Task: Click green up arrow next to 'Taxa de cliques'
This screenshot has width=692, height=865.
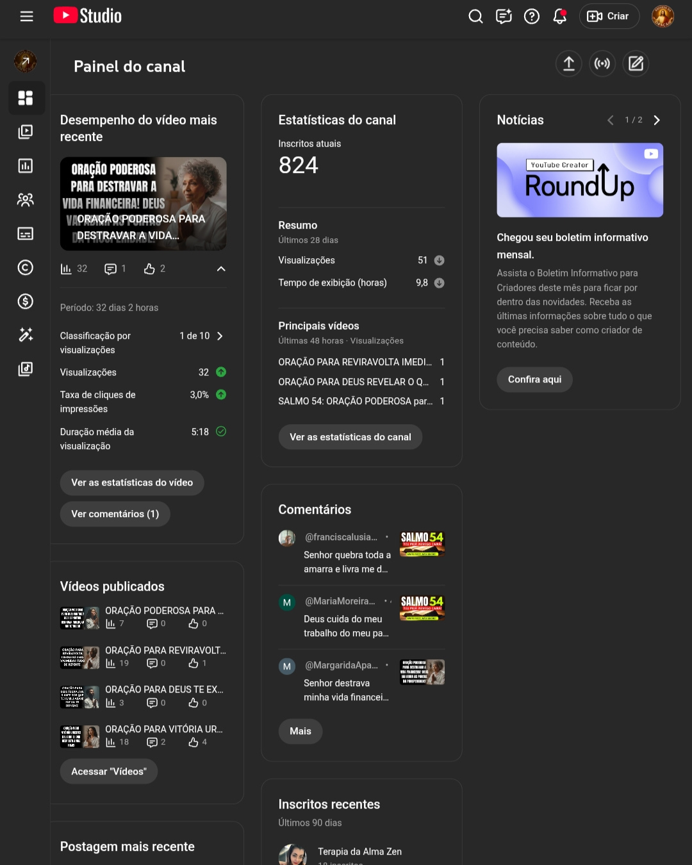Action: pyautogui.click(x=221, y=395)
